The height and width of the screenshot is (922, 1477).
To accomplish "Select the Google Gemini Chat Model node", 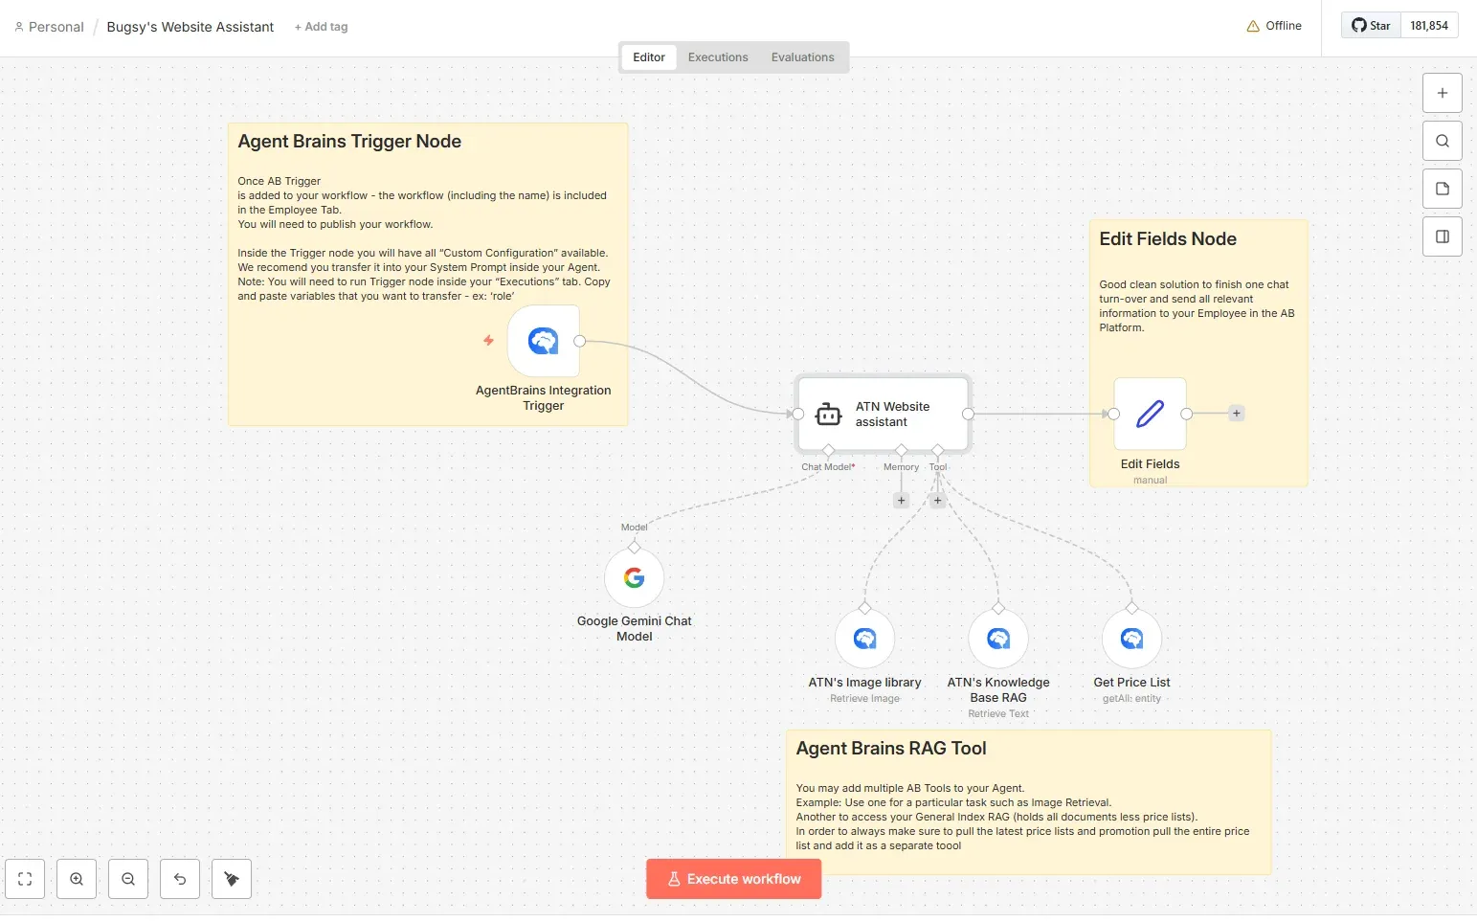I will pos(634,578).
